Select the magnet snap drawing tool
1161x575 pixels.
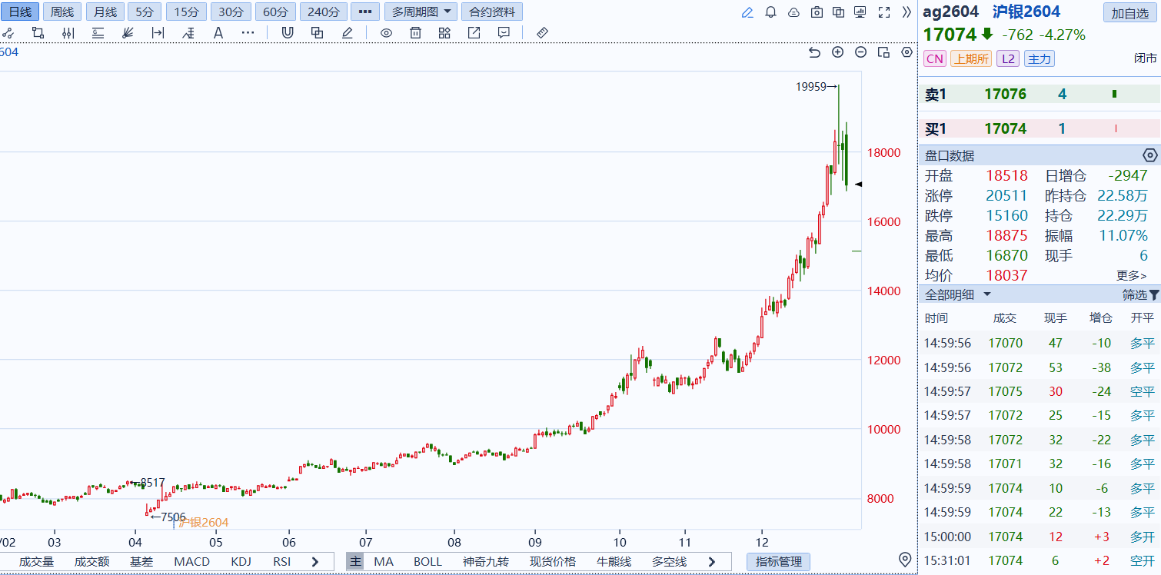[x=288, y=32]
